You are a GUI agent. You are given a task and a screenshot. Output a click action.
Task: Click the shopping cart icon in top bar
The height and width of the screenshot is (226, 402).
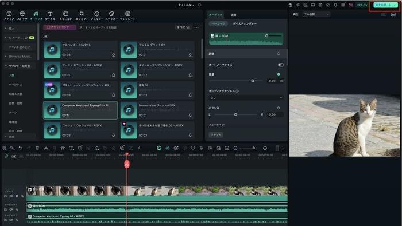350,5
